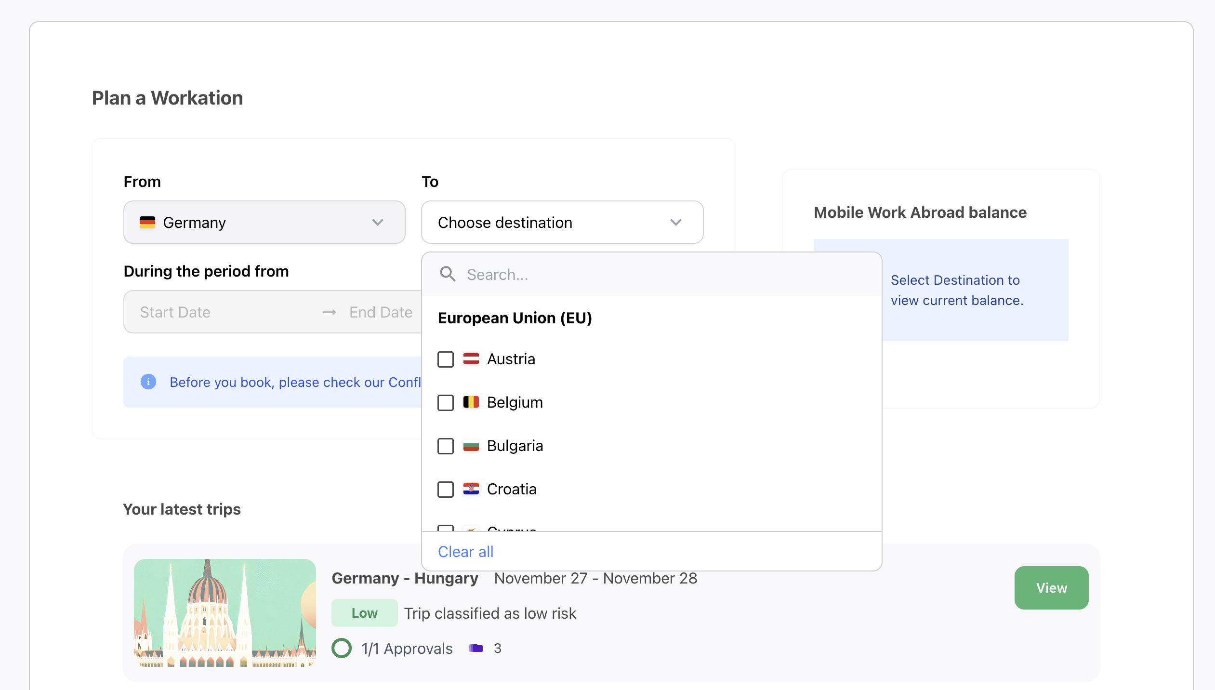Viewport: 1215px width, 690px height.
Task: Click the Low risk badge
Action: 364,613
